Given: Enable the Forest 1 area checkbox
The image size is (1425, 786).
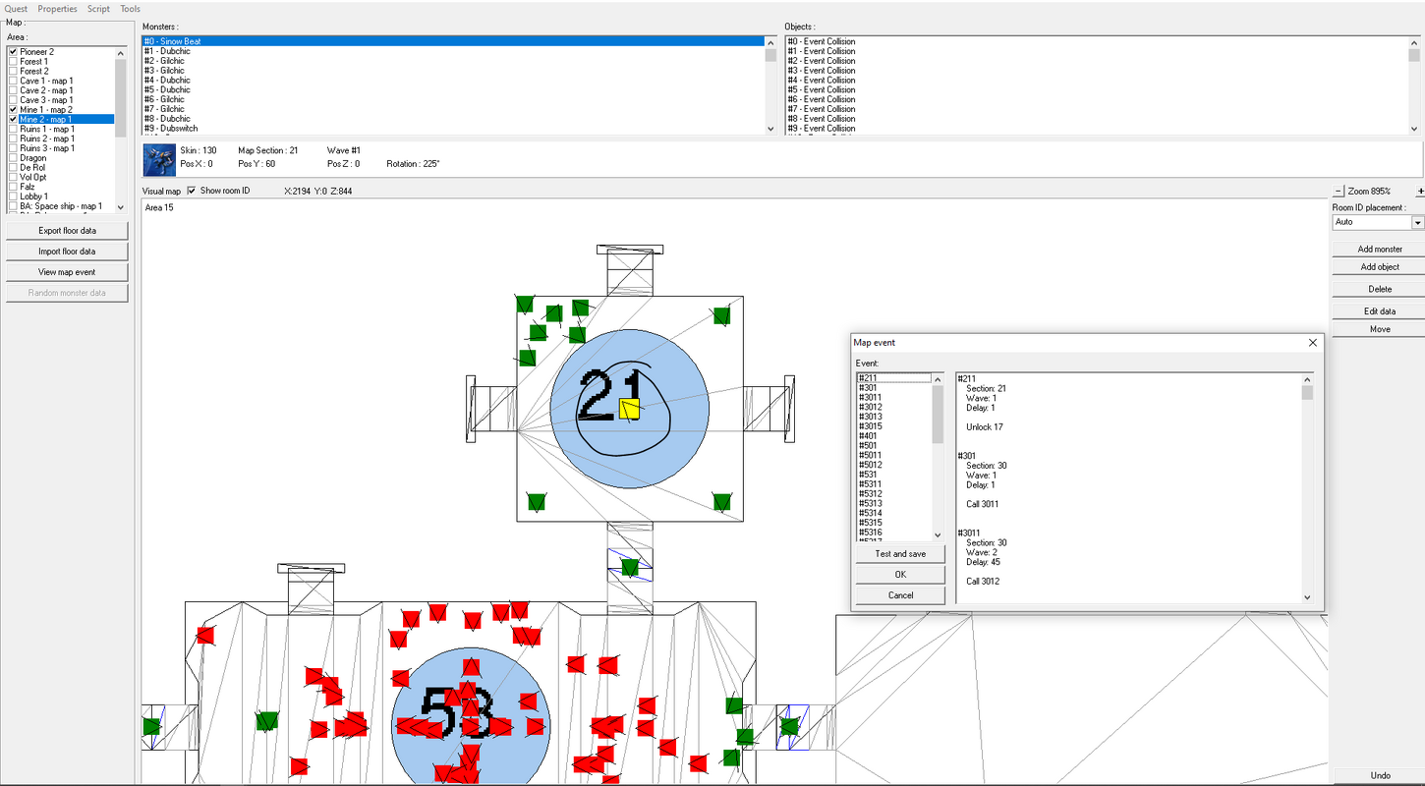Looking at the screenshot, I should [13, 61].
